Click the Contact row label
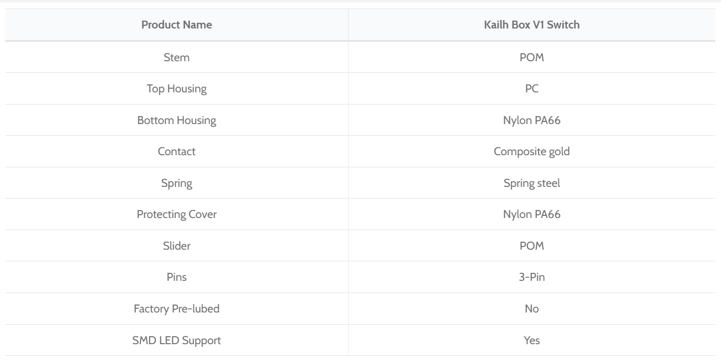This screenshot has width=721, height=360. click(x=177, y=151)
